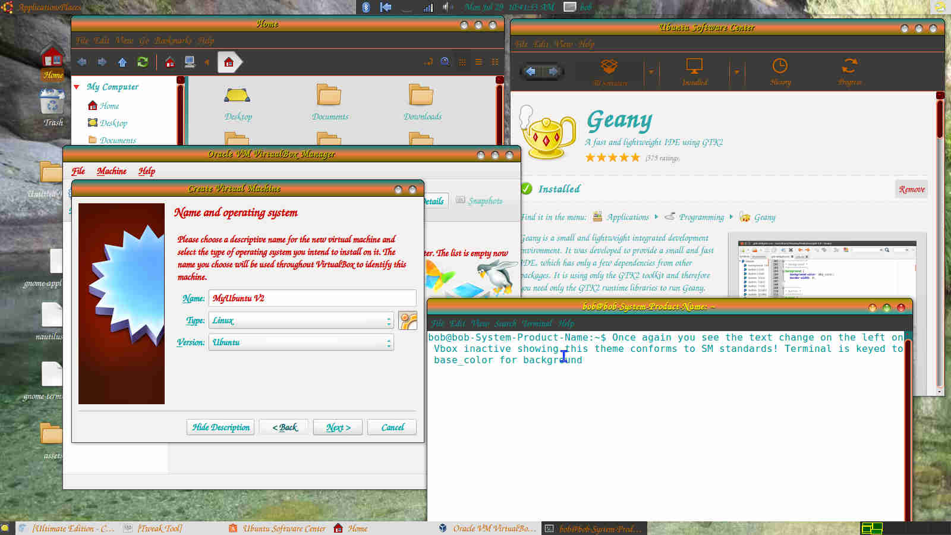
Task: Click the OS type icon beside Type
Action: (x=408, y=320)
